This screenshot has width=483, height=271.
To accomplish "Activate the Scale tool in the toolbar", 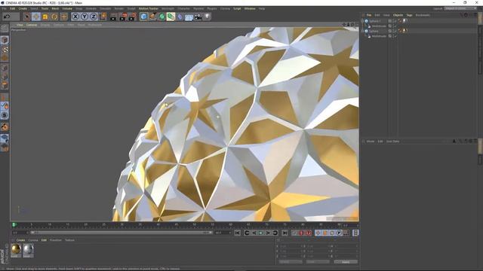I will [x=45, y=17].
